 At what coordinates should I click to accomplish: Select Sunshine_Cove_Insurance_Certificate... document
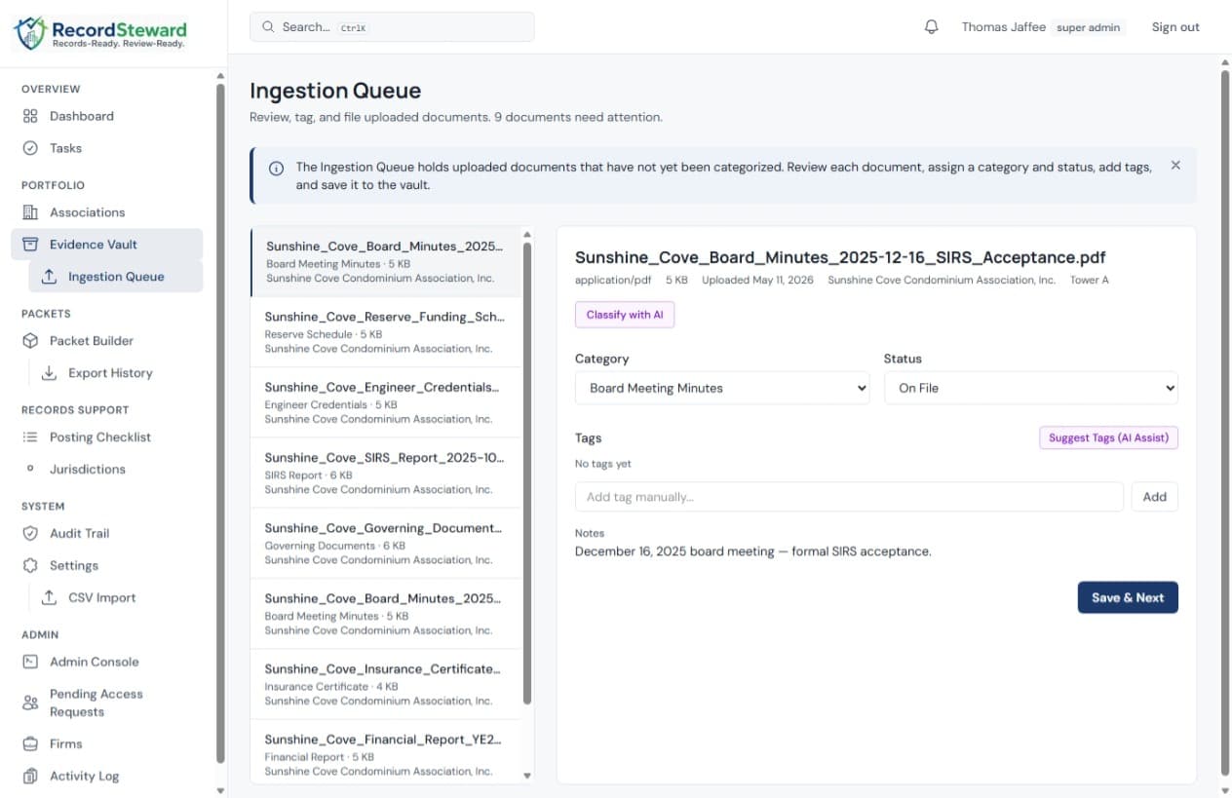tap(386, 684)
